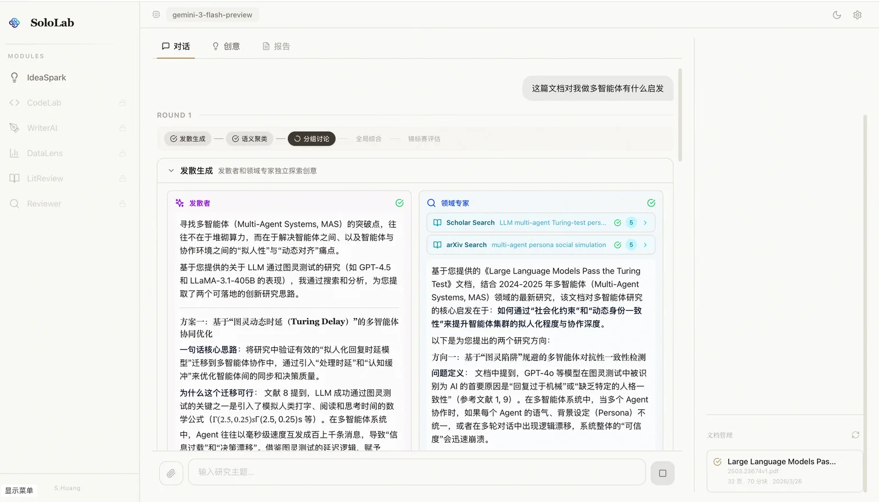
Task: Click the 领域专家 search icon
Action: [431, 203]
